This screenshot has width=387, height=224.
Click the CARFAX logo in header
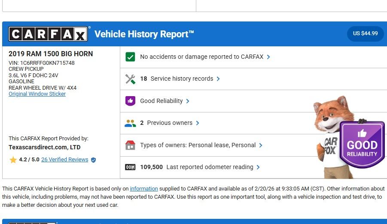click(x=48, y=34)
